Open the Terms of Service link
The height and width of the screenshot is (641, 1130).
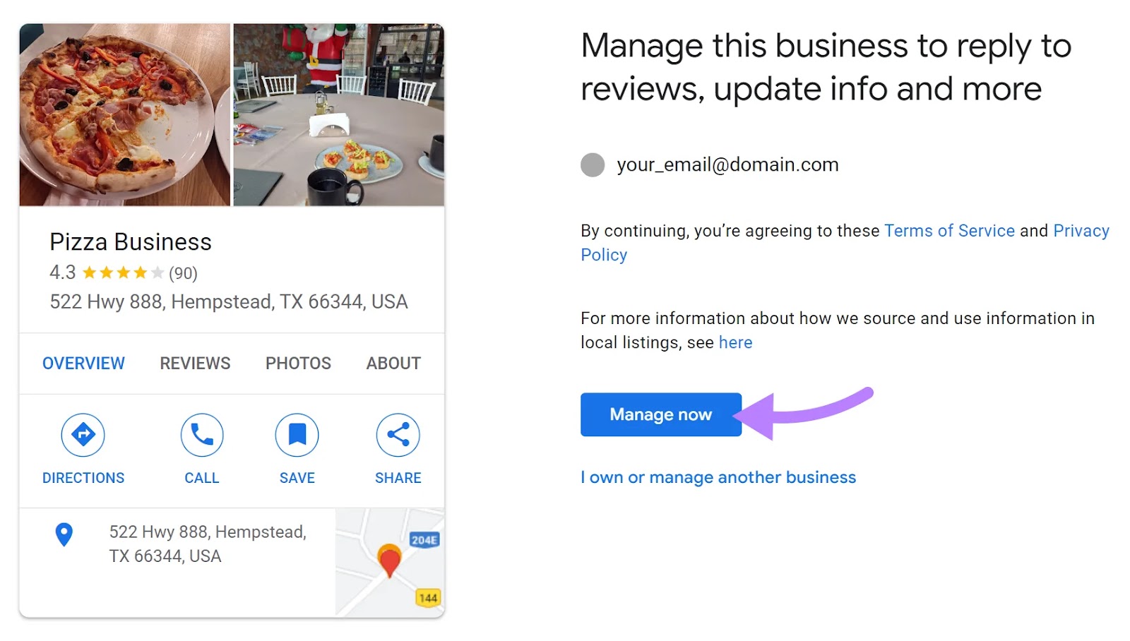tap(949, 230)
